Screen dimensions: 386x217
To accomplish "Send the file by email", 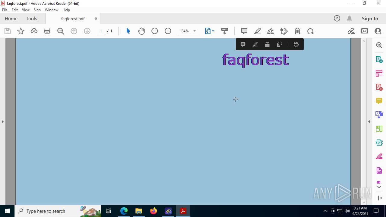I will 365,31.
